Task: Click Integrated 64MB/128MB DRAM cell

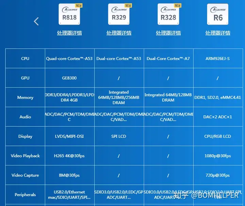Action: tap(168, 97)
